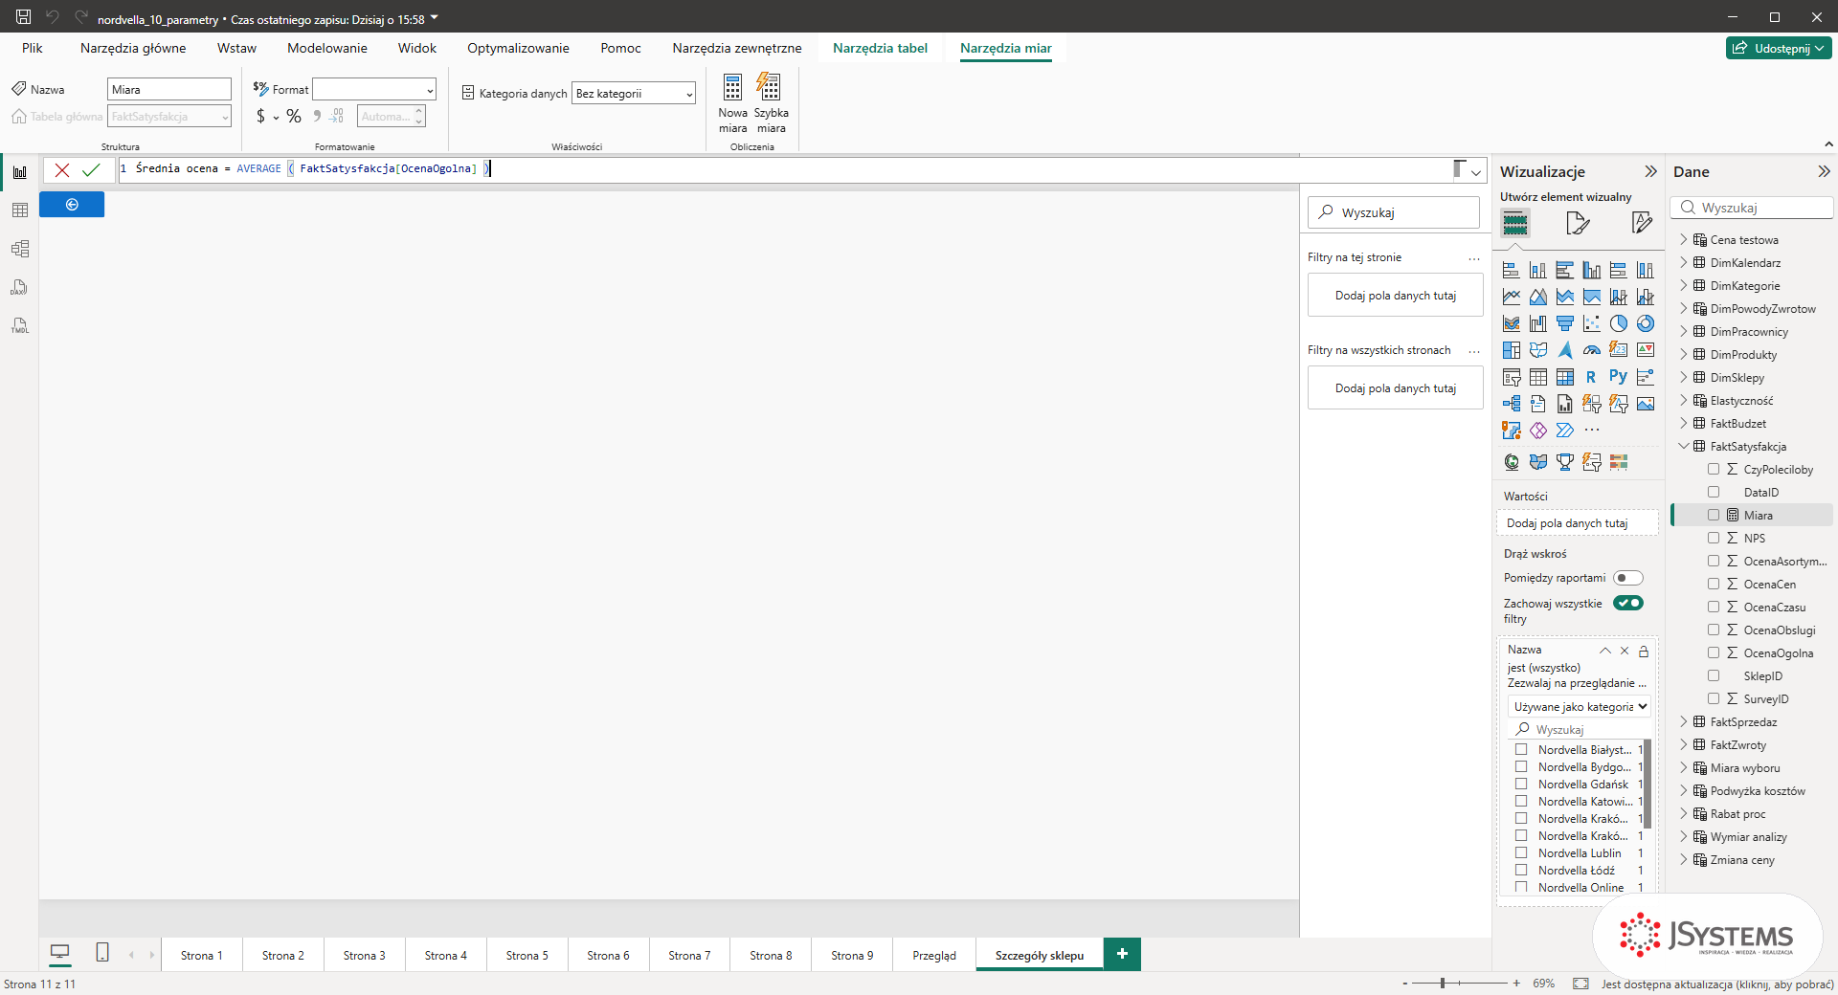Select the OcenaCen field checkbox
This screenshot has height=995, width=1838.
(1714, 585)
